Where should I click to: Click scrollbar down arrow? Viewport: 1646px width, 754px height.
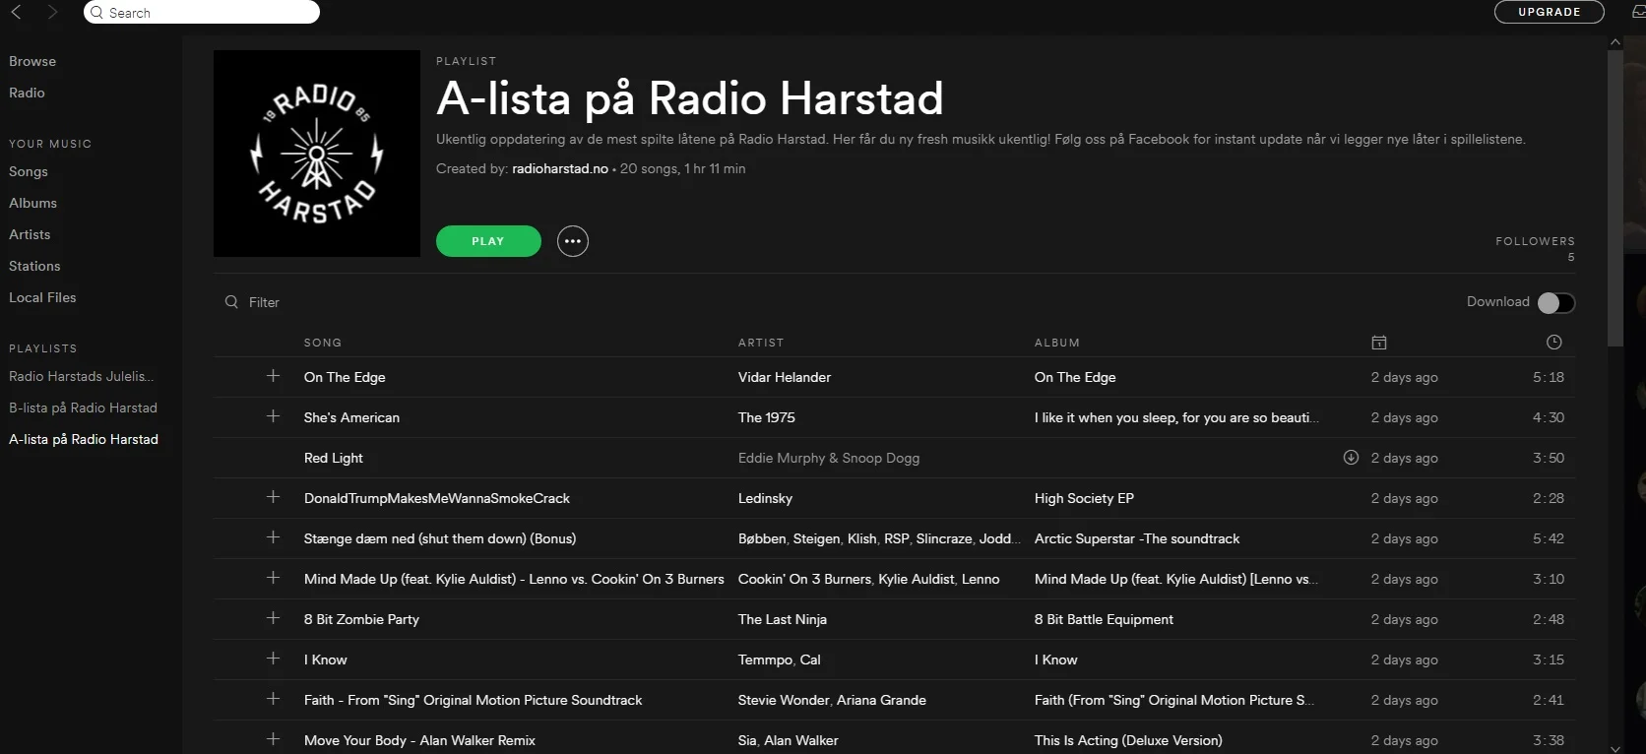tap(1614, 748)
